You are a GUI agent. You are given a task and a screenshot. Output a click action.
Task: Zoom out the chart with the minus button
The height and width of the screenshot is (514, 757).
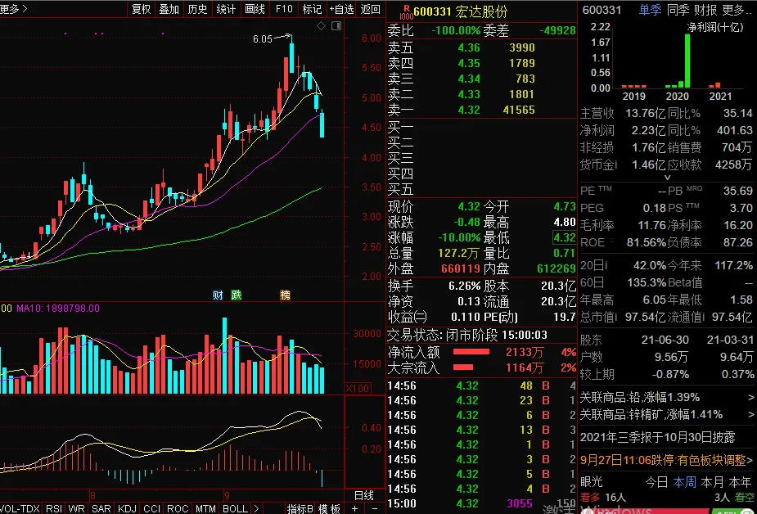(x=375, y=509)
